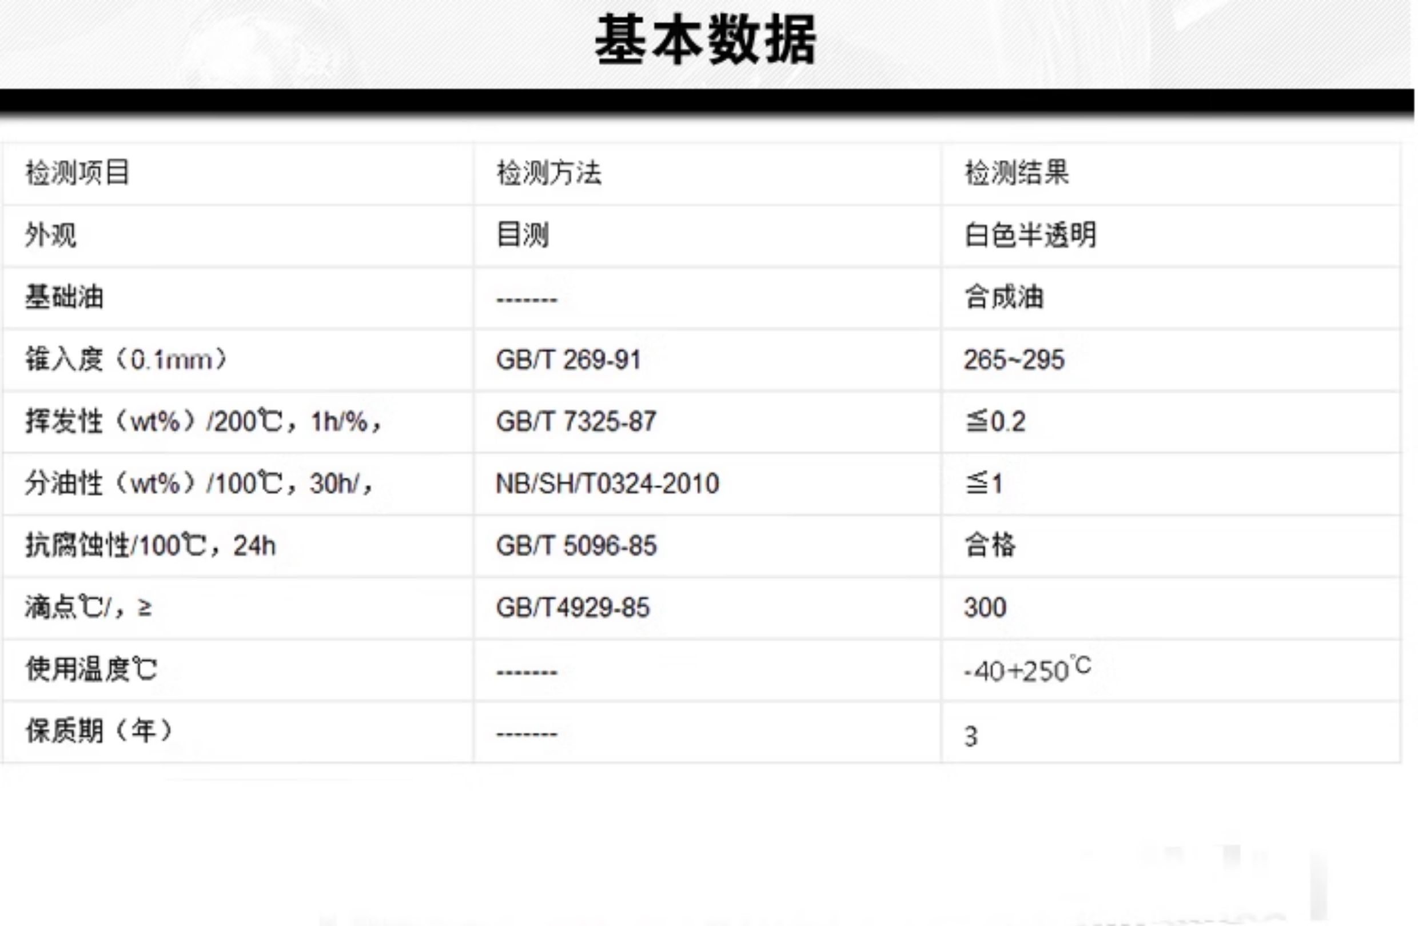Click the GB/T 5096-85 method cell
The width and height of the screenshot is (1418, 926).
coord(576,545)
